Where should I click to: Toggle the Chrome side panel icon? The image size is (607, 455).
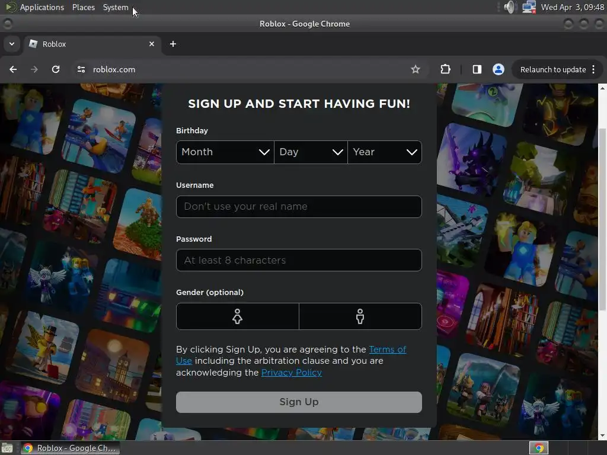click(x=477, y=69)
